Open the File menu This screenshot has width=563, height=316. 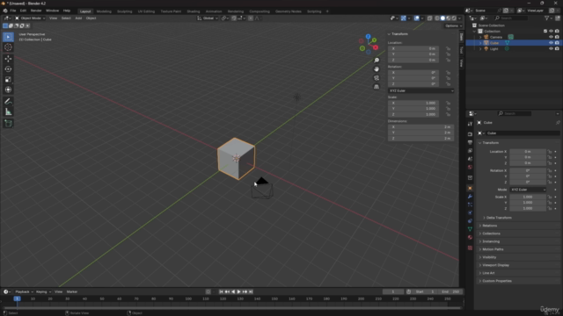tap(13, 11)
